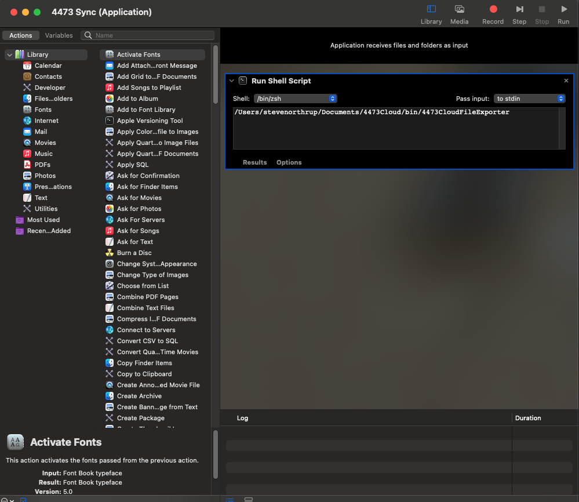This screenshot has width=579, height=502.
Task: Run the workflow with Run button
Action: [563, 14]
